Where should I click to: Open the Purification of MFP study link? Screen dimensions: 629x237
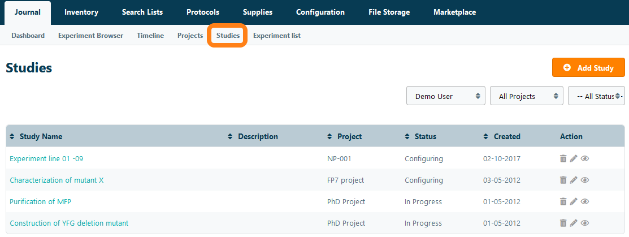40,202
